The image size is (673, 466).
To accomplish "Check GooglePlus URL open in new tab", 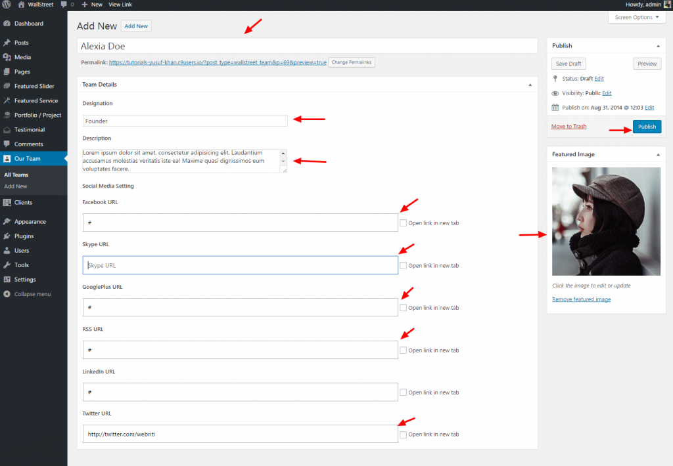I will pos(403,307).
